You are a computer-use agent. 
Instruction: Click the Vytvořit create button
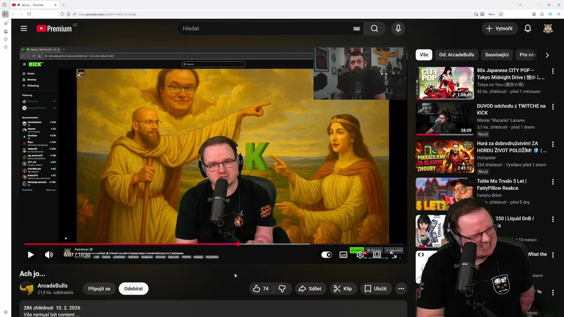(499, 29)
